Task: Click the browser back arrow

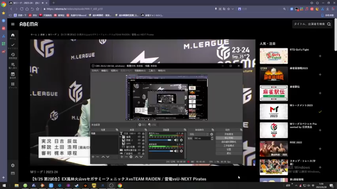Action: 11,9
